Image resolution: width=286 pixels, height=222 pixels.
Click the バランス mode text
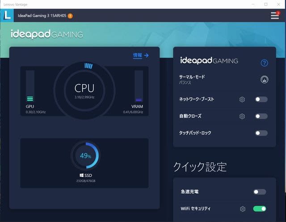click(185, 82)
